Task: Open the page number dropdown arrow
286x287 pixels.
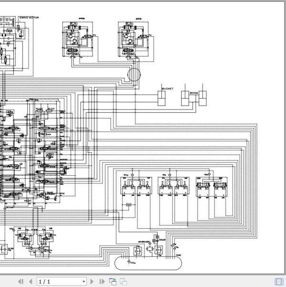Action: (x=84, y=282)
